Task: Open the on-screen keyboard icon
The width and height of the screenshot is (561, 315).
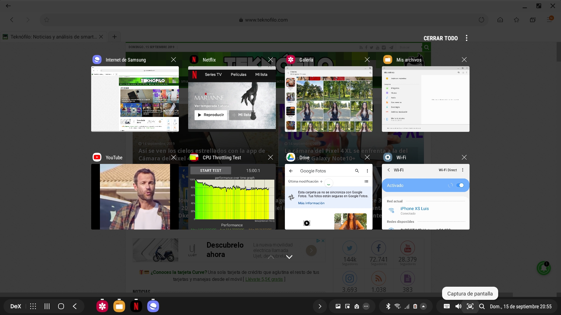Action: tap(447, 306)
